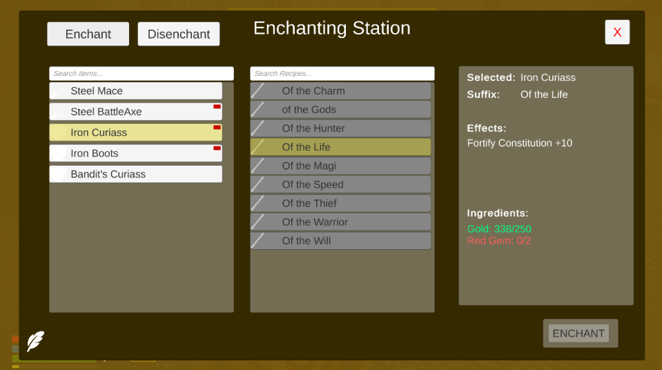Choose the Of the Warrior recipe

coord(340,222)
